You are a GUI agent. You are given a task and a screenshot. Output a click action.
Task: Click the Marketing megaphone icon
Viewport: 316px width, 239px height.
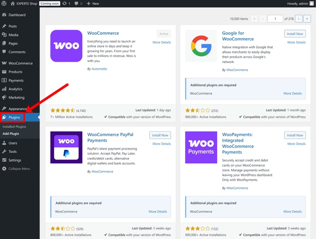(4, 97)
